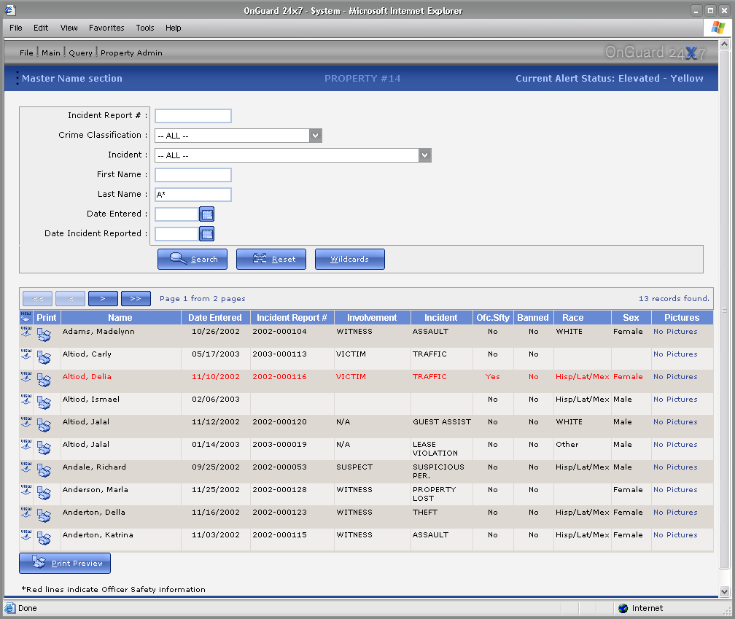Print the Altiod, Carly record
The image size is (735, 619).
coord(44,357)
